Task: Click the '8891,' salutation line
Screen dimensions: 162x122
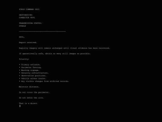Action: coord(22,37)
